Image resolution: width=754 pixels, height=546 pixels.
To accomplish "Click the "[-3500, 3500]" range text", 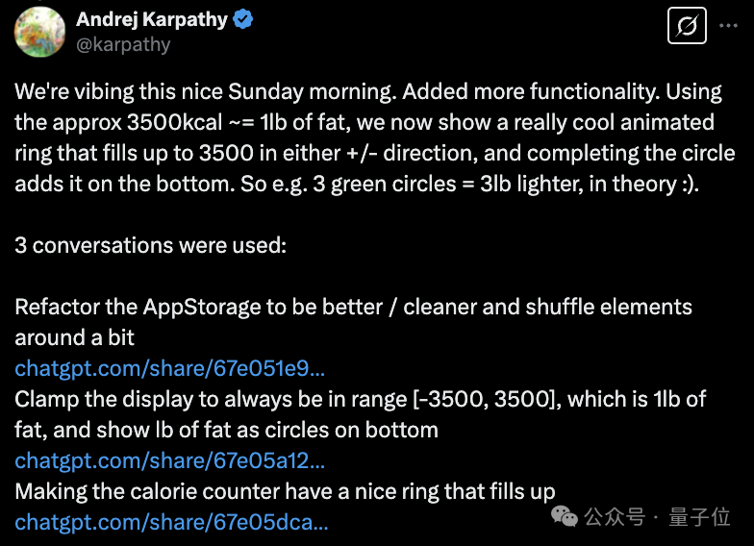I will pos(487,400).
